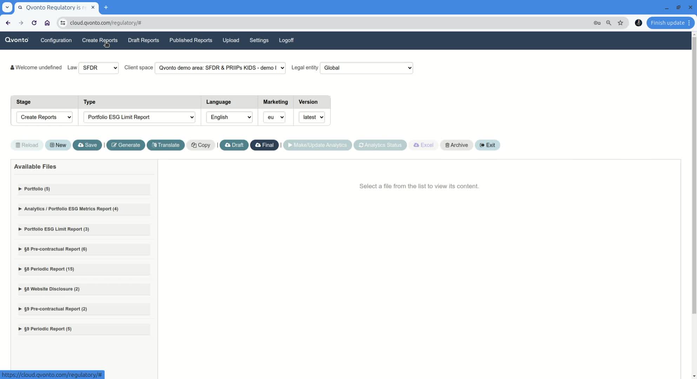The image size is (697, 379).
Task: Reload the browser page
Action: pos(34,23)
